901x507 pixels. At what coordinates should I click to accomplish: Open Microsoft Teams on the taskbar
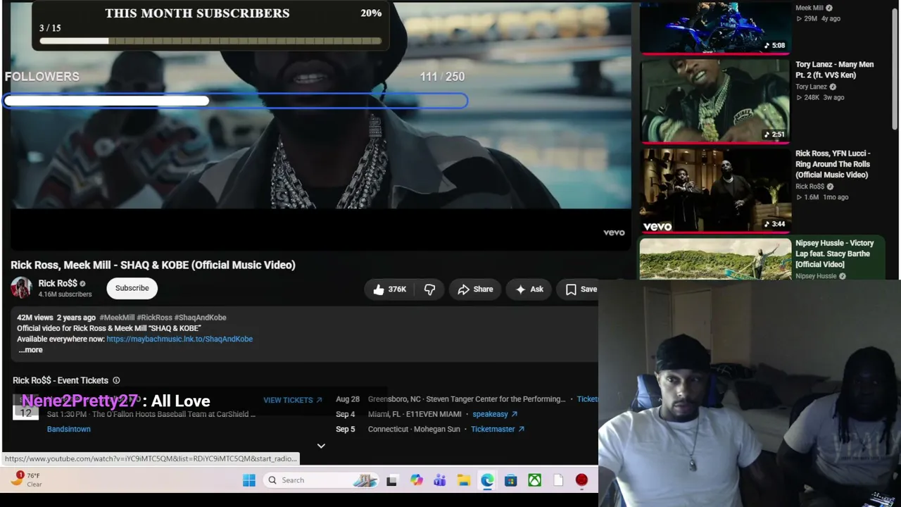[x=440, y=480]
